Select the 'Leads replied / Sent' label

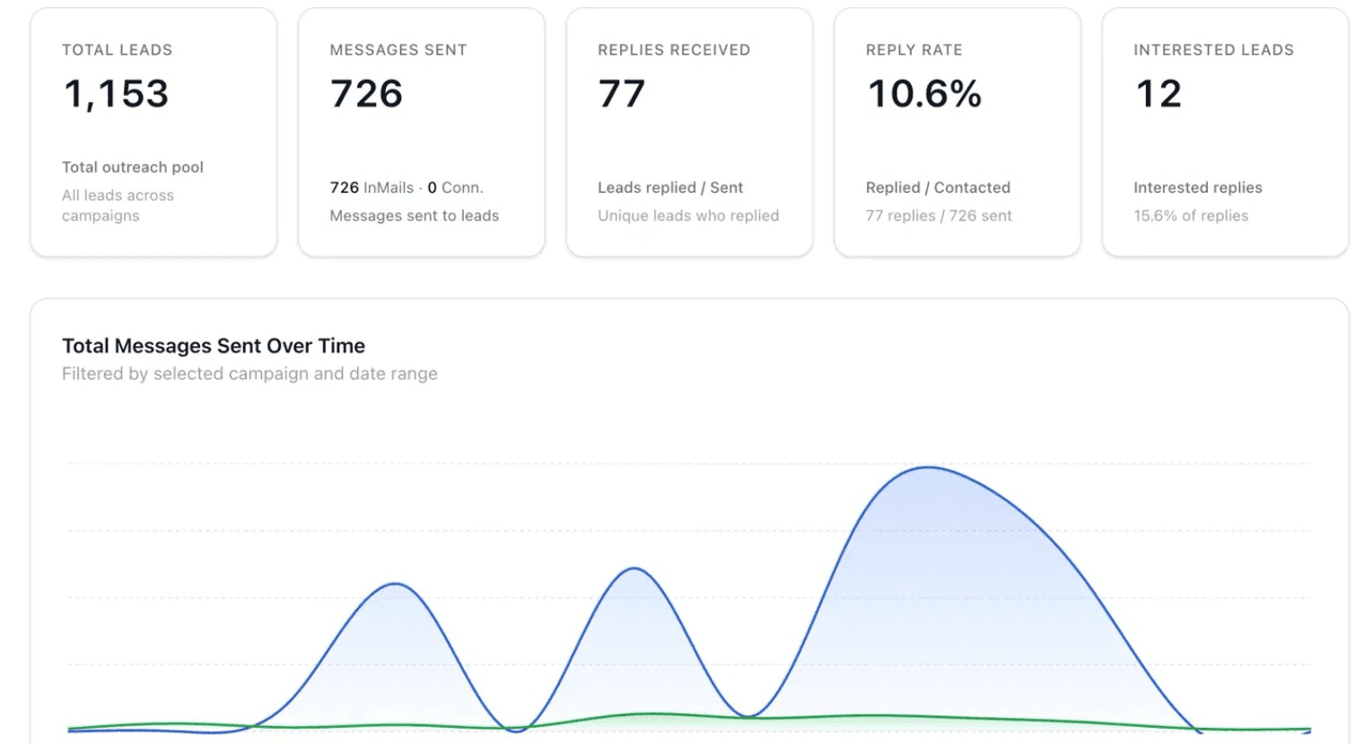click(670, 187)
